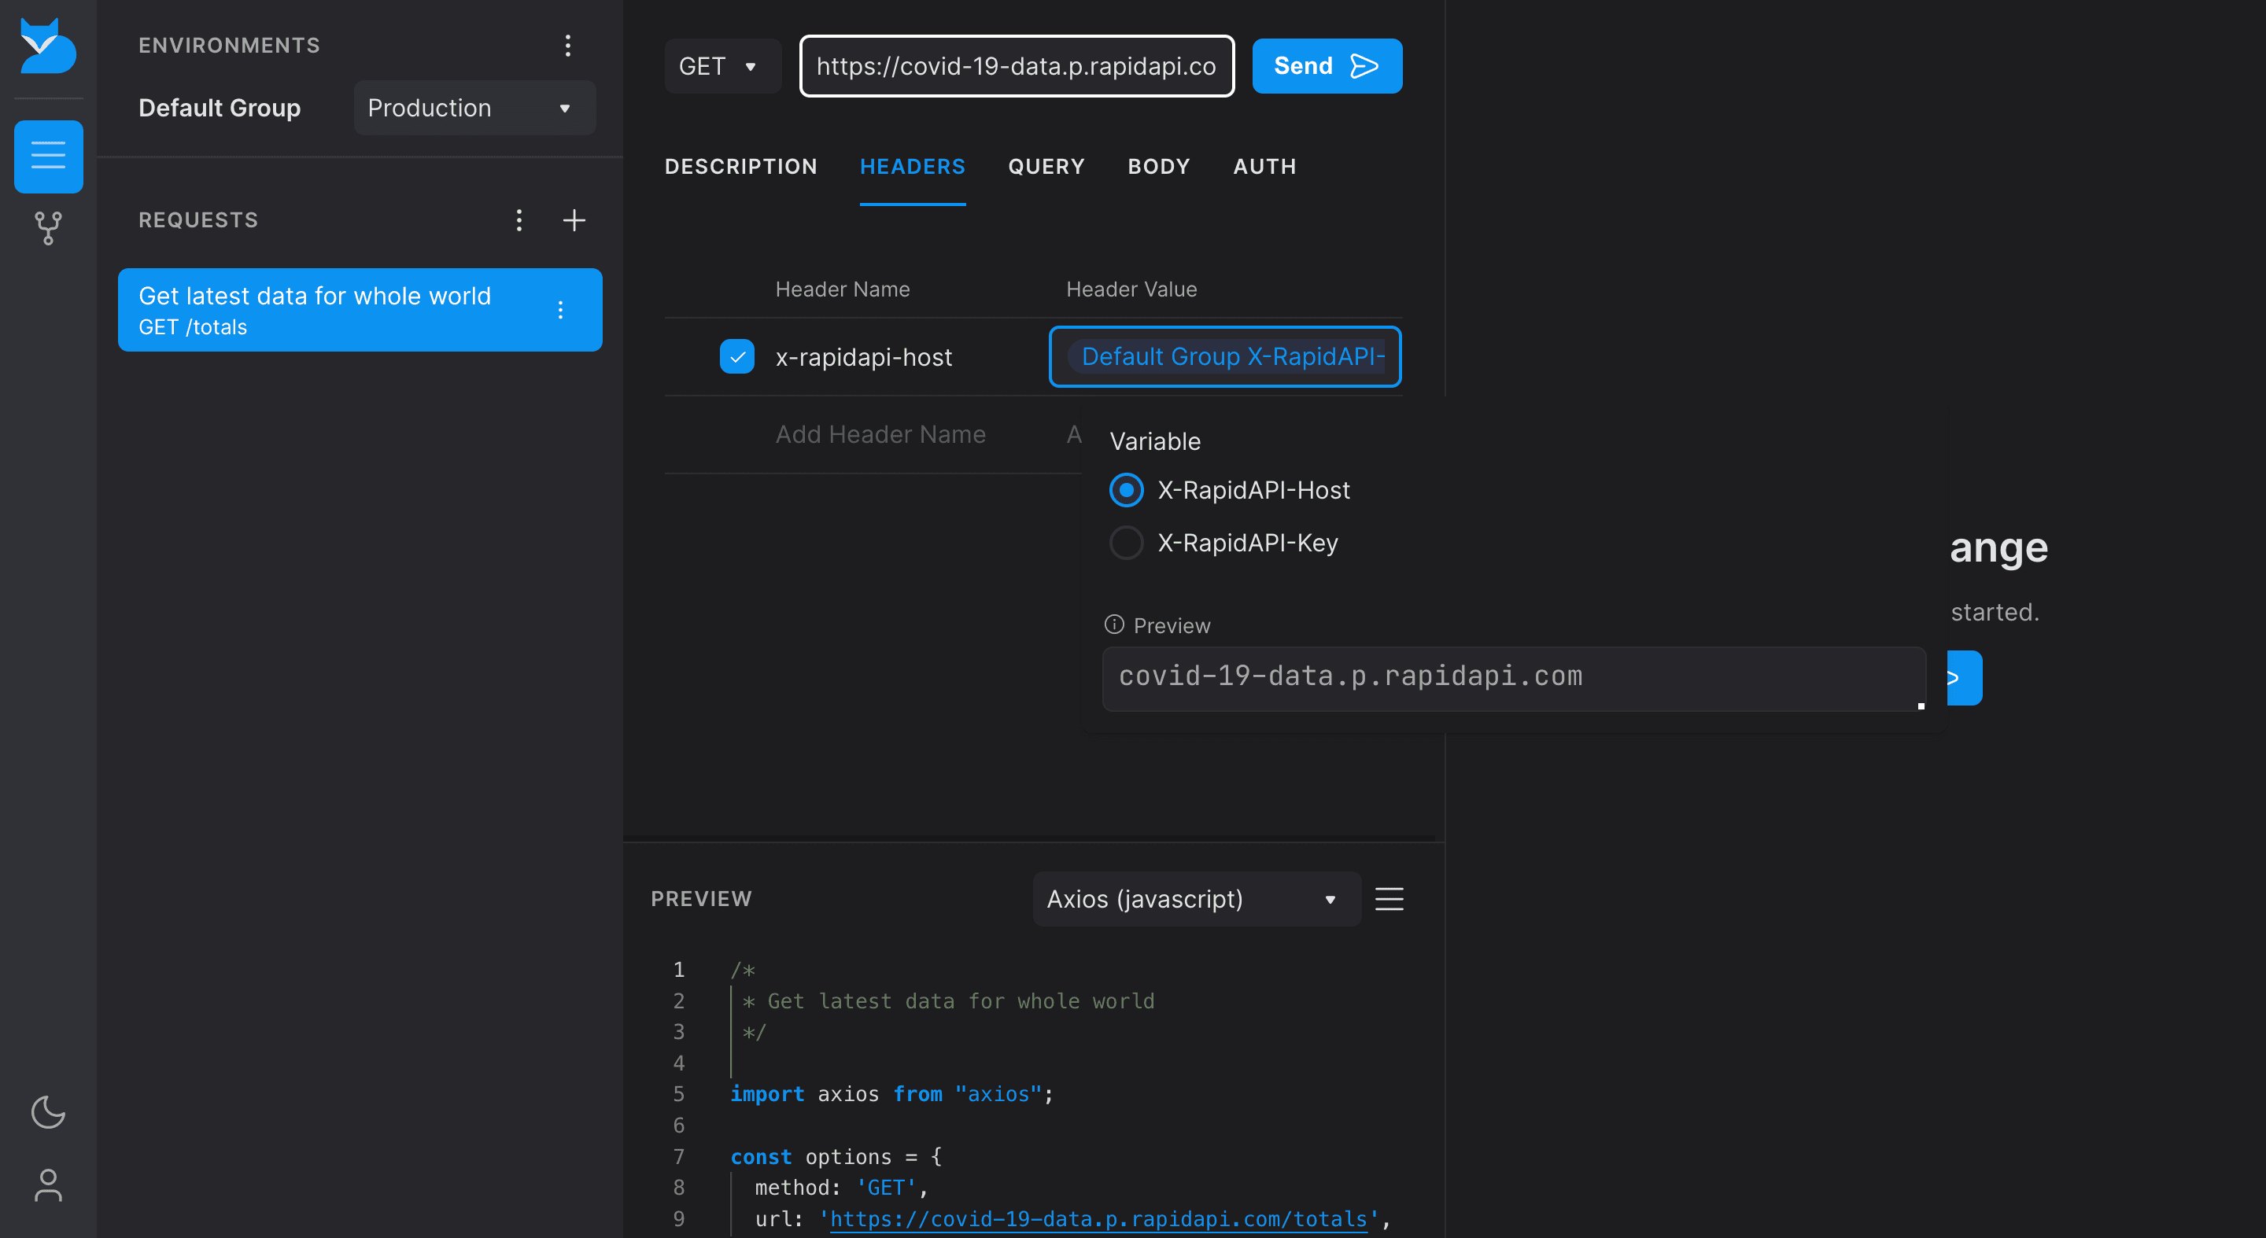Open the branch/fork sidebar icon
This screenshot has height=1238, width=2266.
[x=48, y=229]
